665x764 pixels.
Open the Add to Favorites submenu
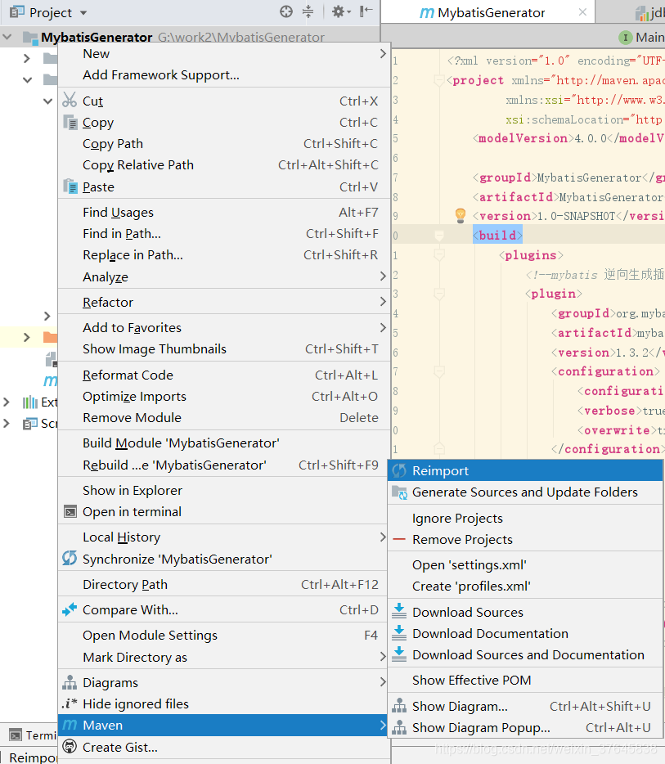[224, 327]
